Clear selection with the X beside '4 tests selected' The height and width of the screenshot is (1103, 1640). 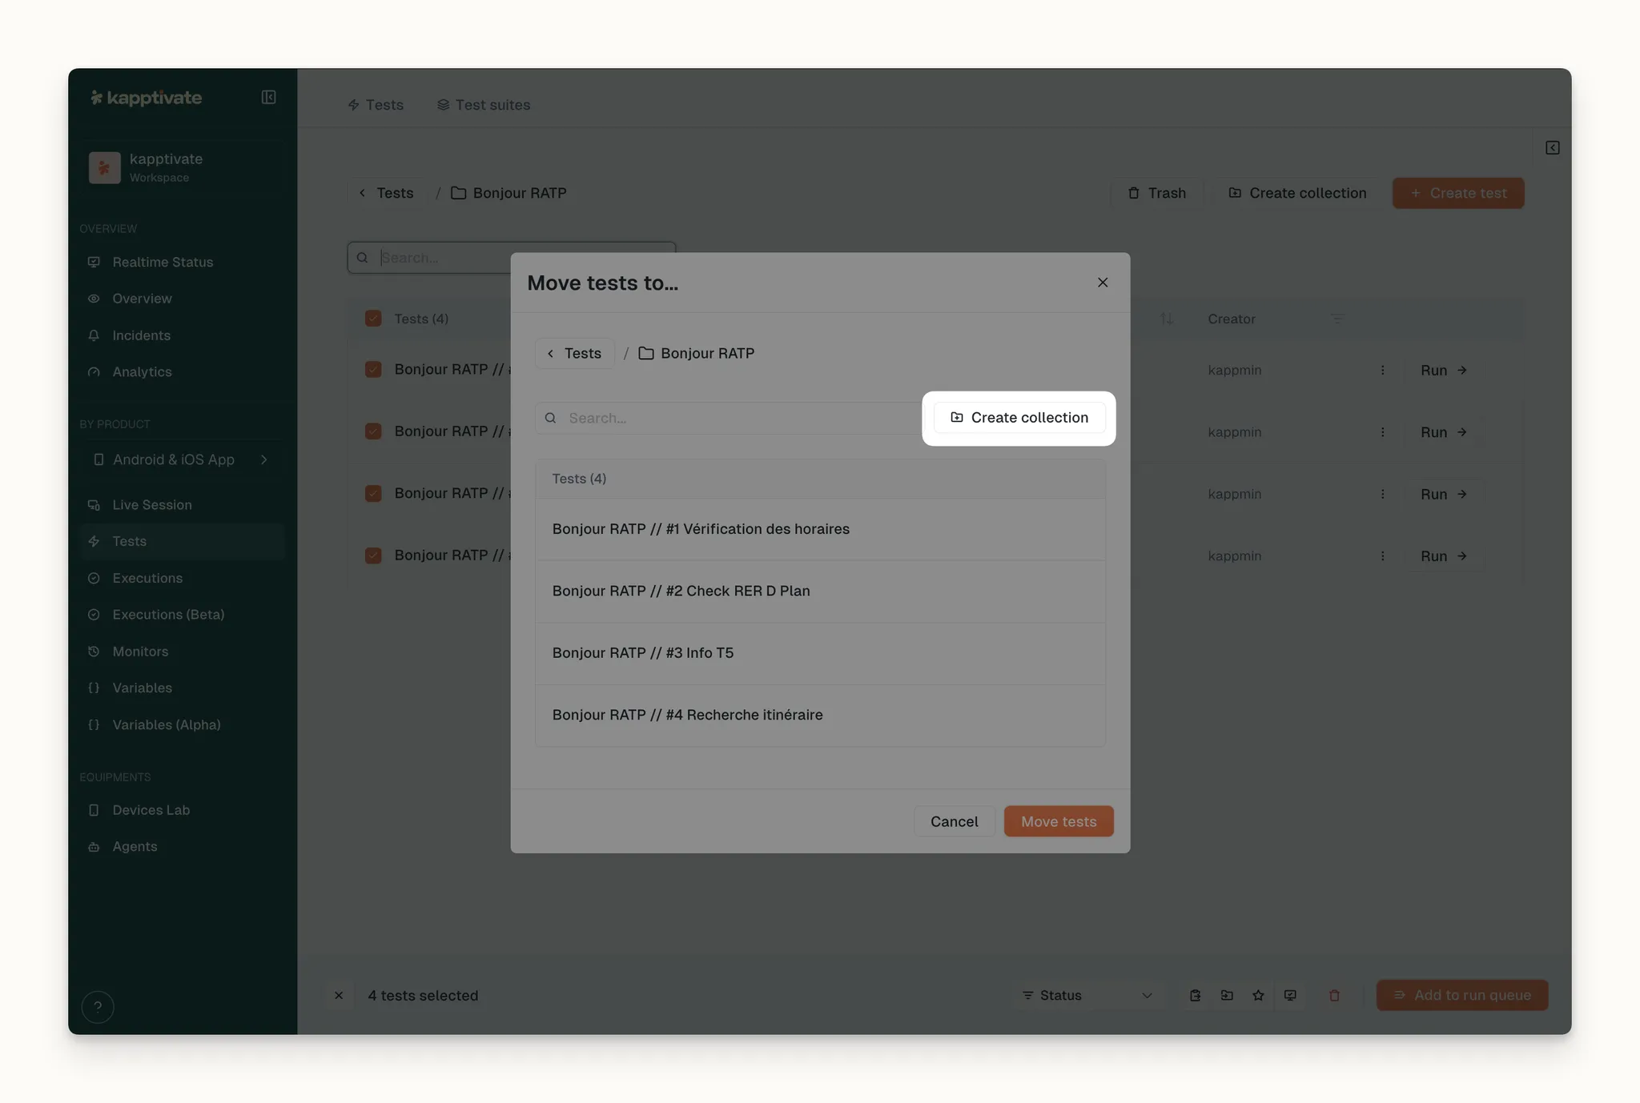[x=339, y=995]
